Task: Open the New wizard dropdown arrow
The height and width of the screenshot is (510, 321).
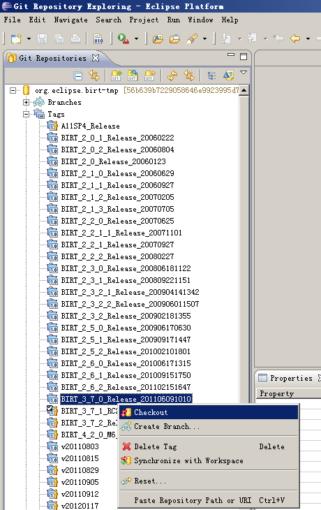Action: coord(29,38)
